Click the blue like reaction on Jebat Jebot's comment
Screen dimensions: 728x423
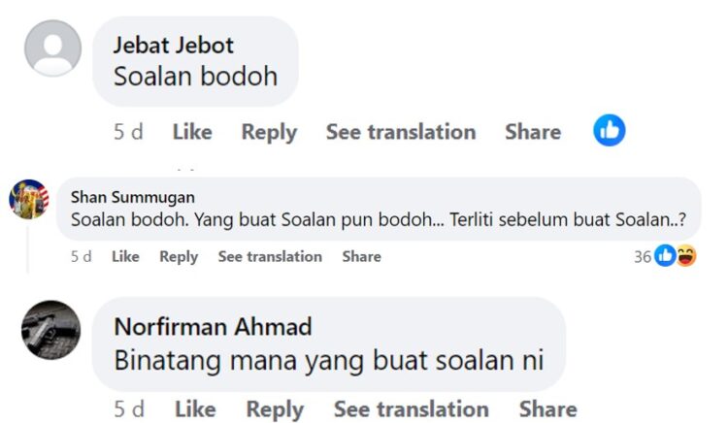610,131
